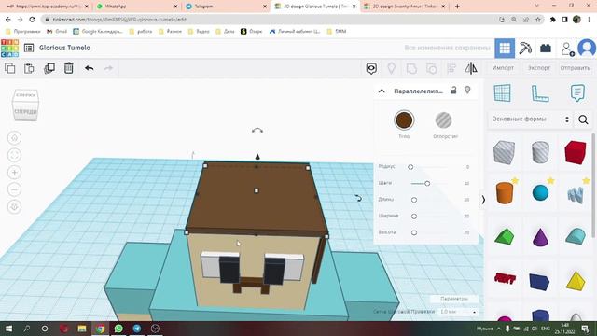This screenshot has height=336, width=597.
Task: Collapse the Параллелепипед shape panel
Action: [x=382, y=91]
